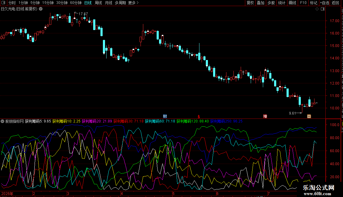The height and width of the screenshot is (197, 343).
Task: Click the 17.00 price axis label
Action: click(x=335, y=21)
